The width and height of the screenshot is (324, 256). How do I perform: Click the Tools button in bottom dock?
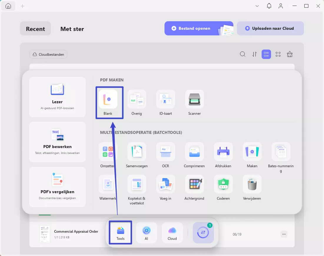(120, 233)
